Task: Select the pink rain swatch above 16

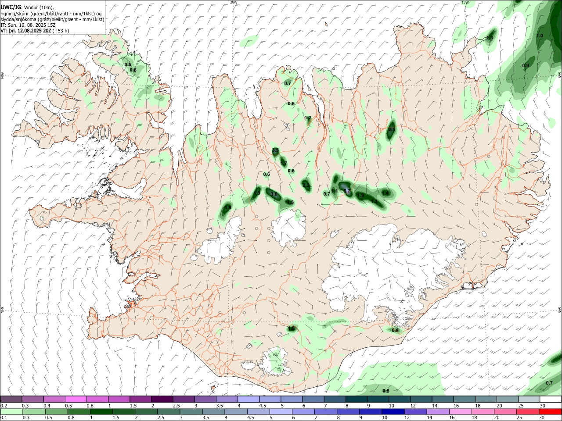Action: point(460,411)
